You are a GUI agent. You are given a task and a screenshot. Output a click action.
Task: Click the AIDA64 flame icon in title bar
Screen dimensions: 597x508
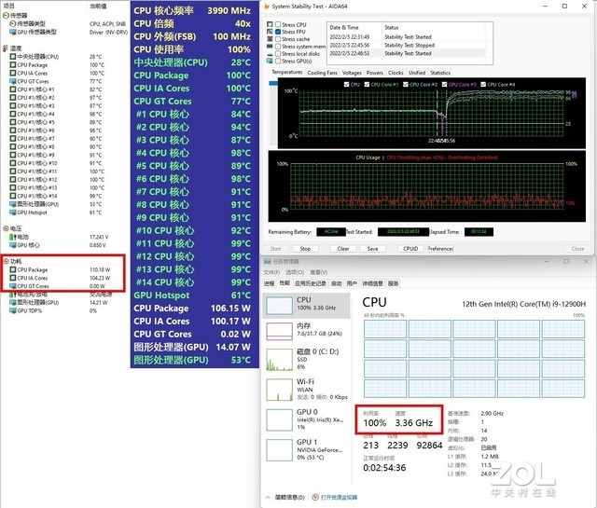(267, 7)
